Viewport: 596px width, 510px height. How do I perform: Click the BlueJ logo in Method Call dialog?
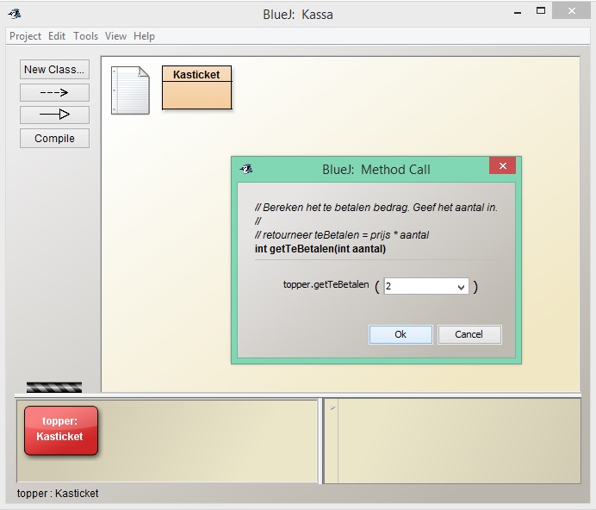tap(246, 169)
